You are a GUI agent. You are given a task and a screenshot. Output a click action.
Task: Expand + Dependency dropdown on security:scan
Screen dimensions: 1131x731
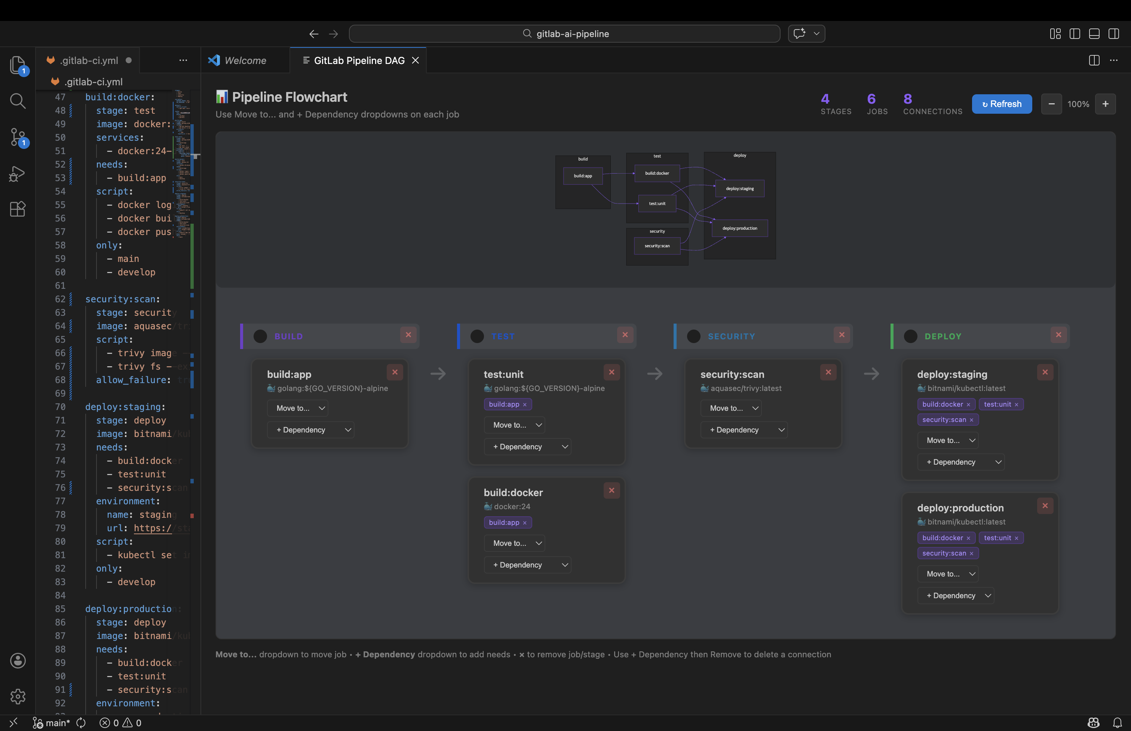(744, 429)
